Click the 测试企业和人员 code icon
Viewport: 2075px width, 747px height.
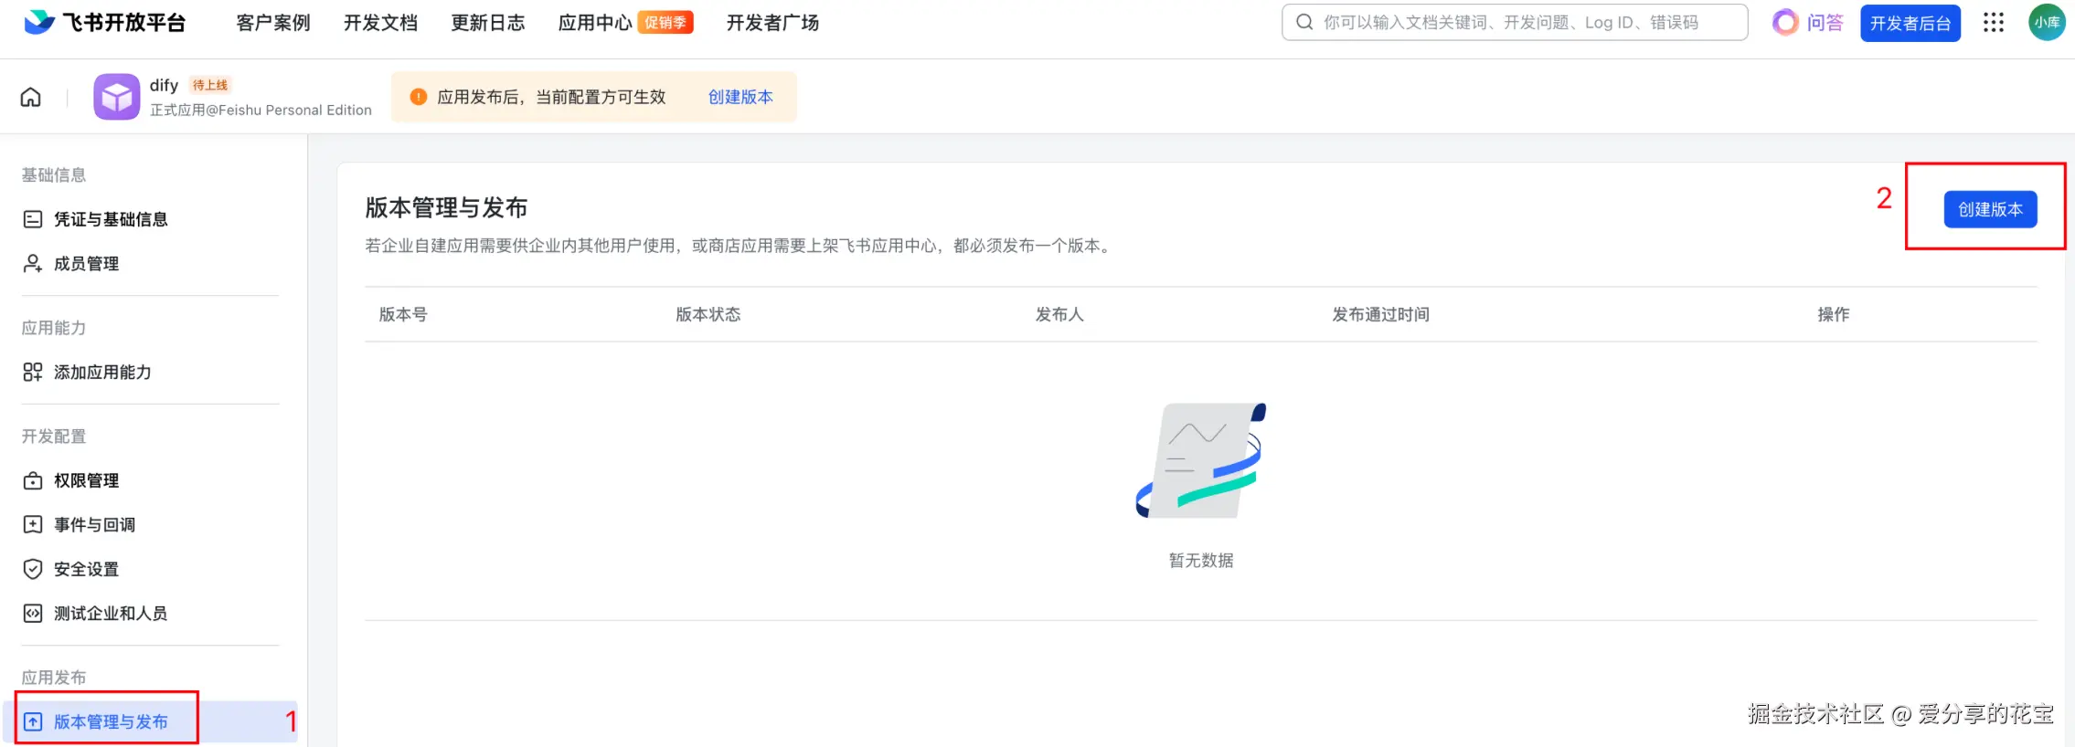(33, 614)
